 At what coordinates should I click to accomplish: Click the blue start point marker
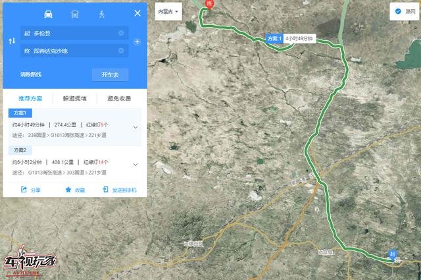tap(393, 254)
